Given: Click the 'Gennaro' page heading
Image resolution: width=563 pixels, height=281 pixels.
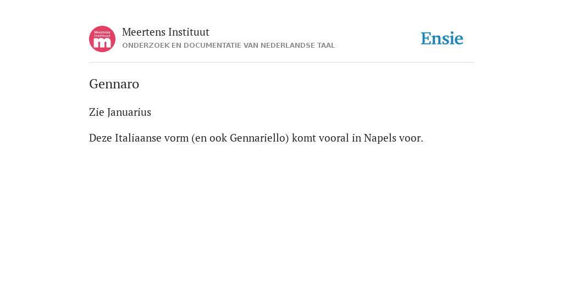Looking at the screenshot, I should point(114,84).
